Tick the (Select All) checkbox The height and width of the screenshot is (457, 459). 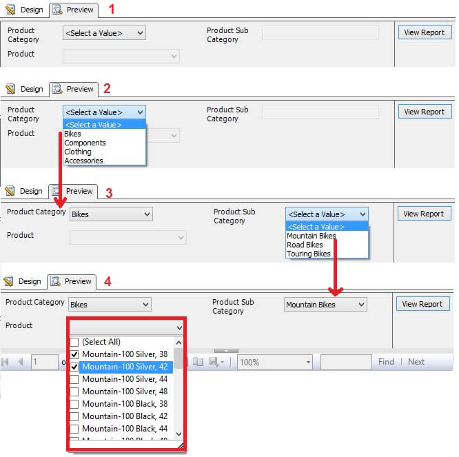(74, 342)
